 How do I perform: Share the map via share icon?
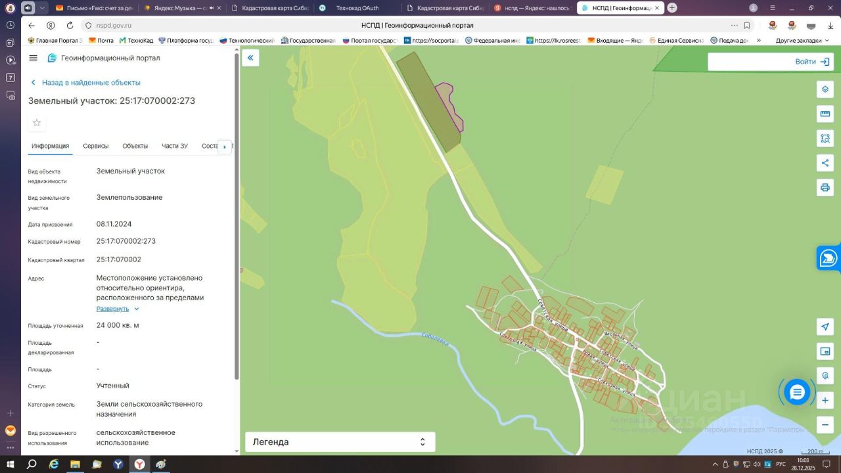pyautogui.click(x=825, y=163)
